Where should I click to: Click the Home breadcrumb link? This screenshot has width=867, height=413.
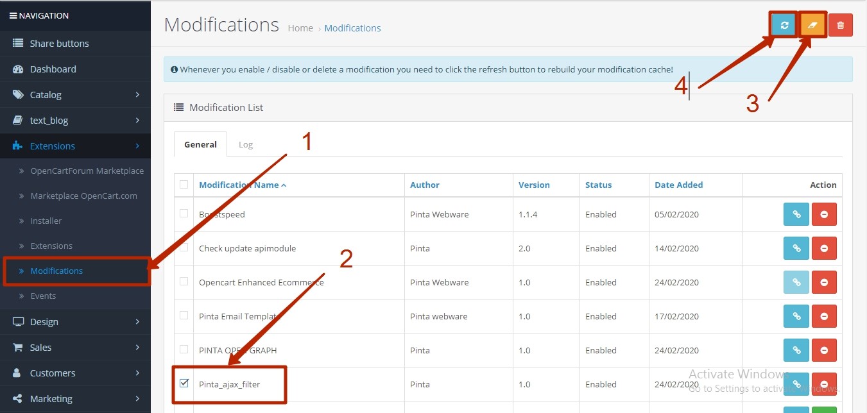pos(300,28)
